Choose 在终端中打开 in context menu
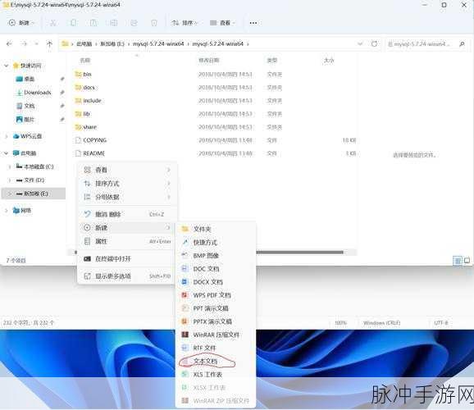 click(x=127, y=259)
